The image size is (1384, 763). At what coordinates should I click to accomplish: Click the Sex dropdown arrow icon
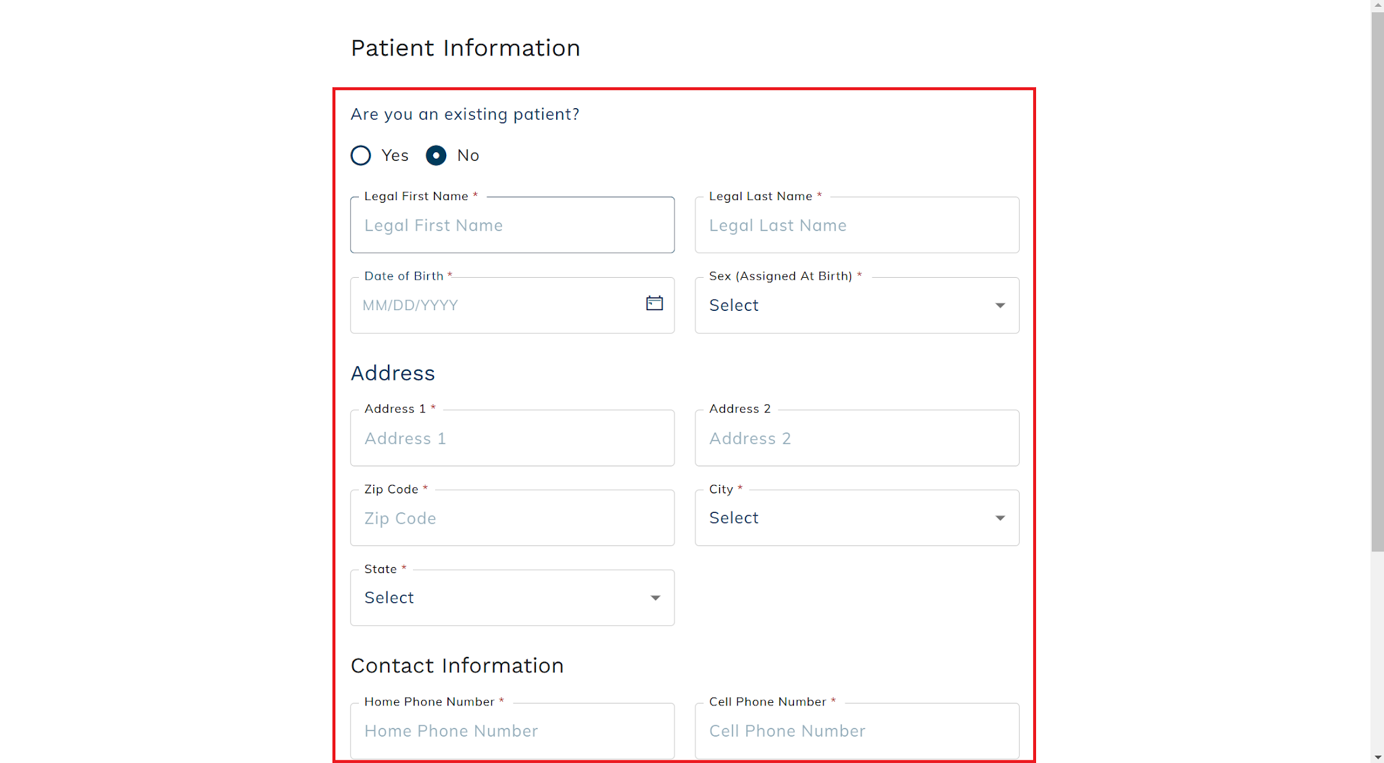pyautogui.click(x=999, y=305)
